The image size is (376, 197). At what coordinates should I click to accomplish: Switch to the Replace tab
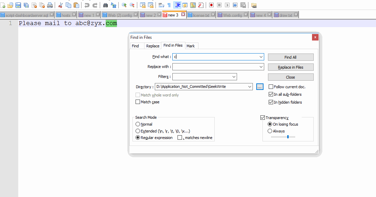click(x=153, y=46)
